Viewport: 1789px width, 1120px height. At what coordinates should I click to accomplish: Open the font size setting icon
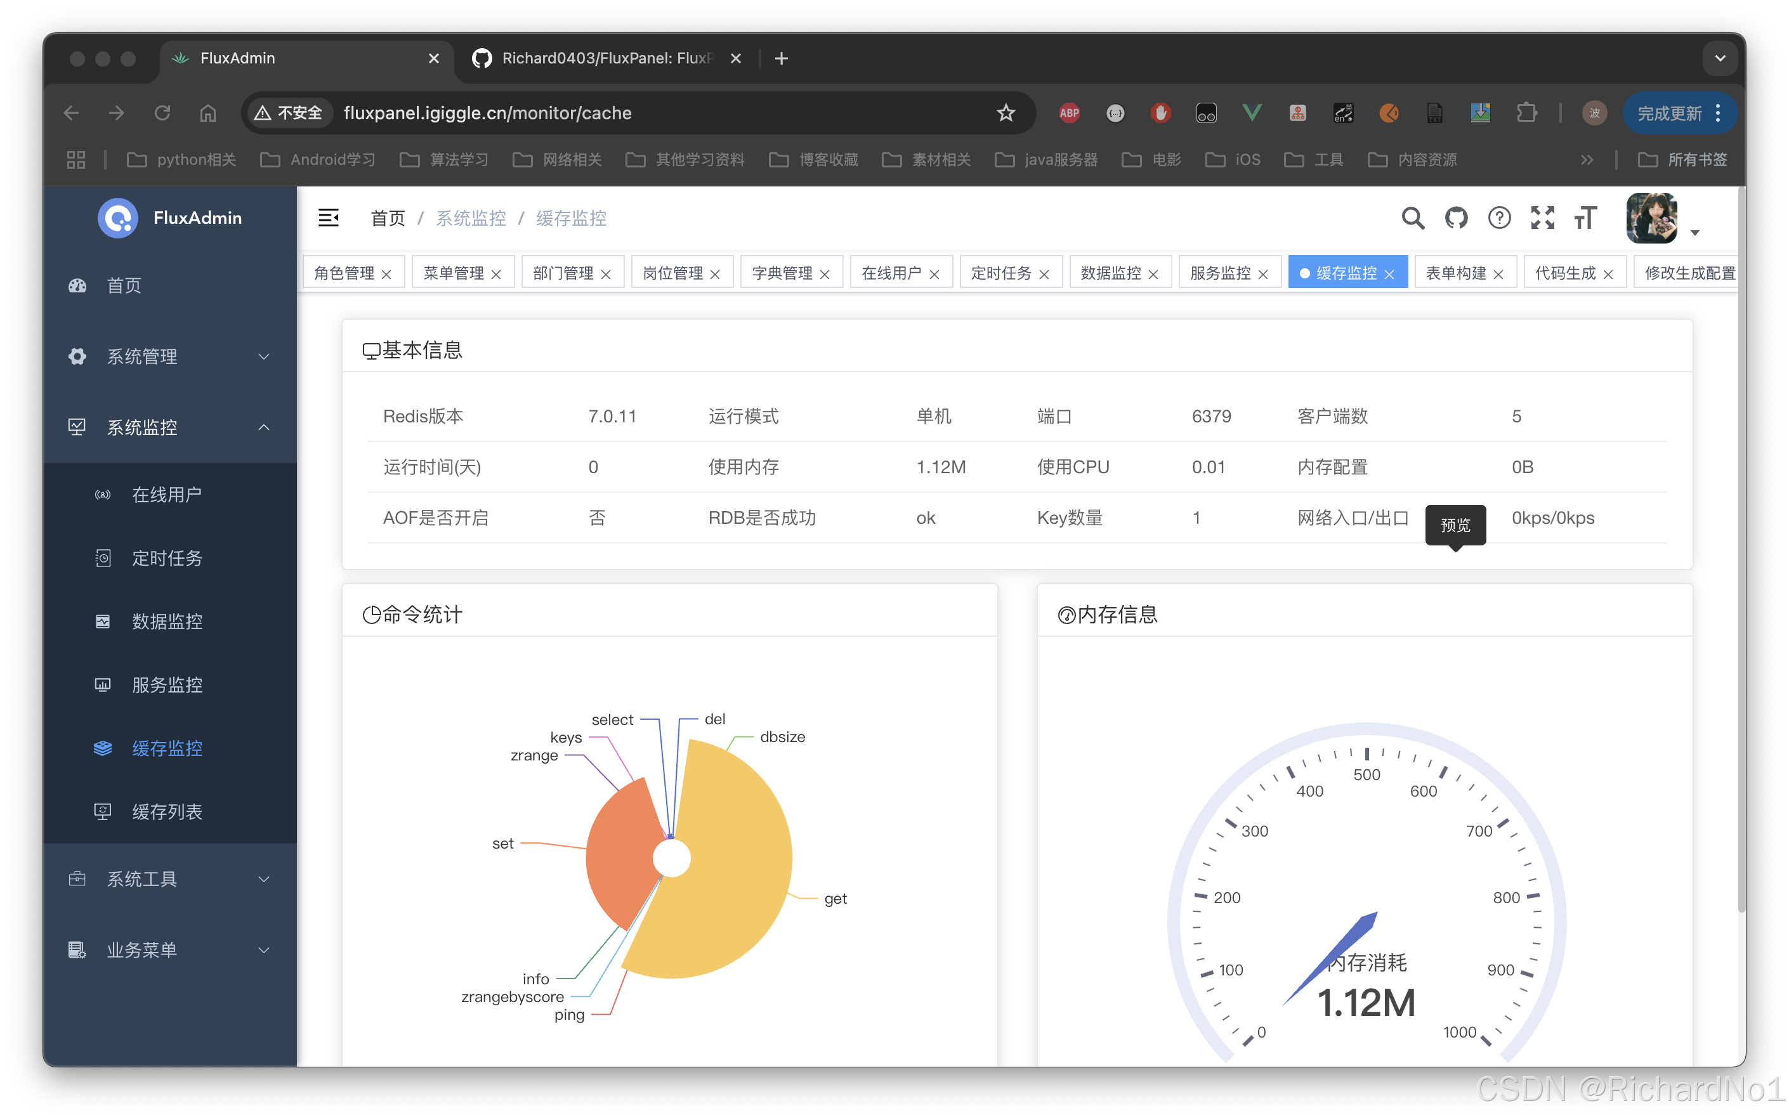click(1585, 218)
